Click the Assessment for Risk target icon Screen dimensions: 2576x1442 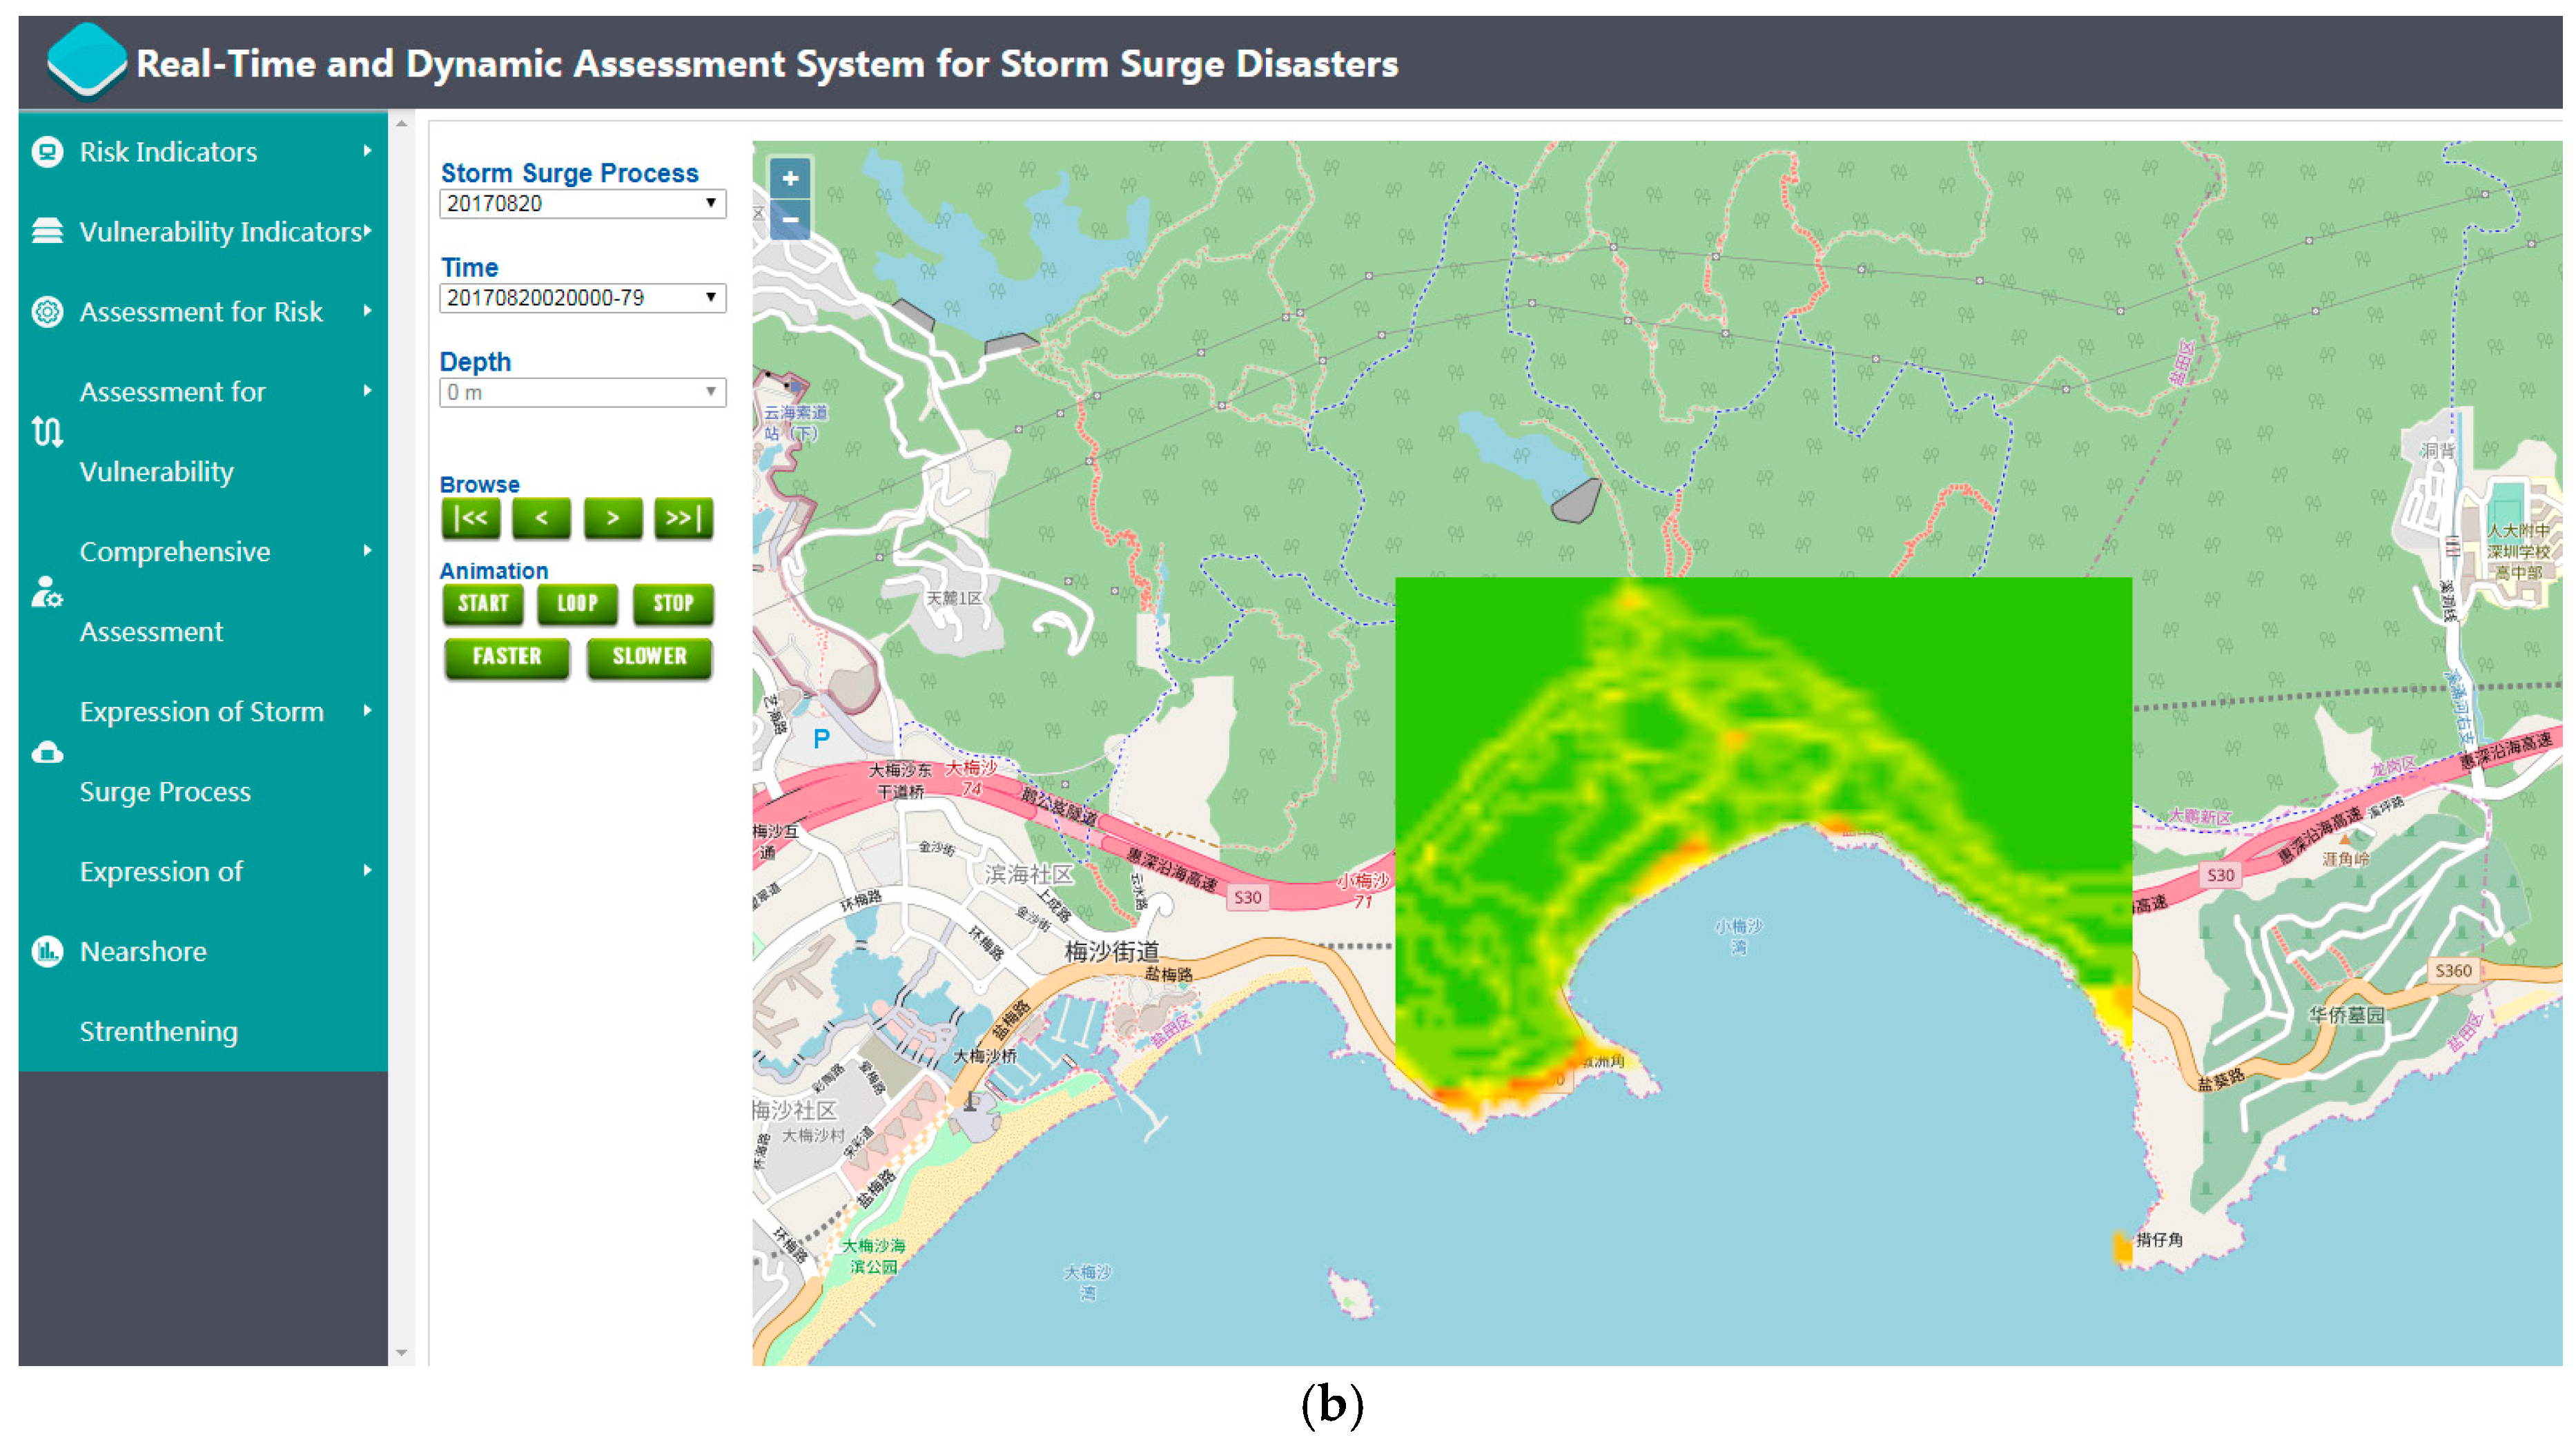click(x=47, y=312)
